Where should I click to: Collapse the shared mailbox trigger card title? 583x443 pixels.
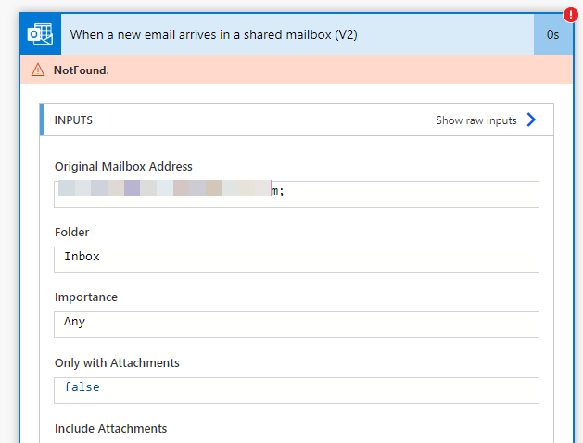pyautogui.click(x=213, y=34)
